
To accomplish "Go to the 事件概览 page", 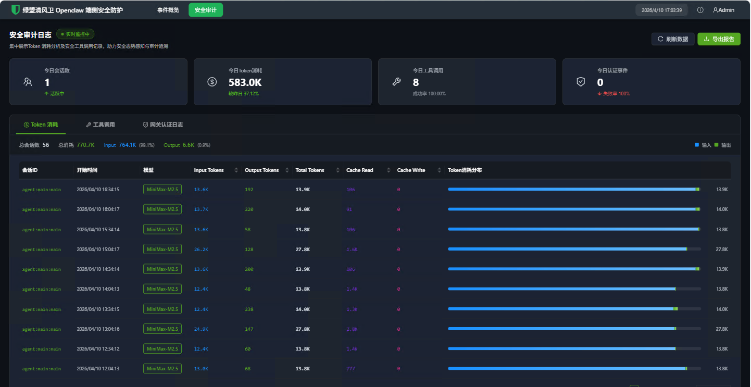I will pos(168,10).
